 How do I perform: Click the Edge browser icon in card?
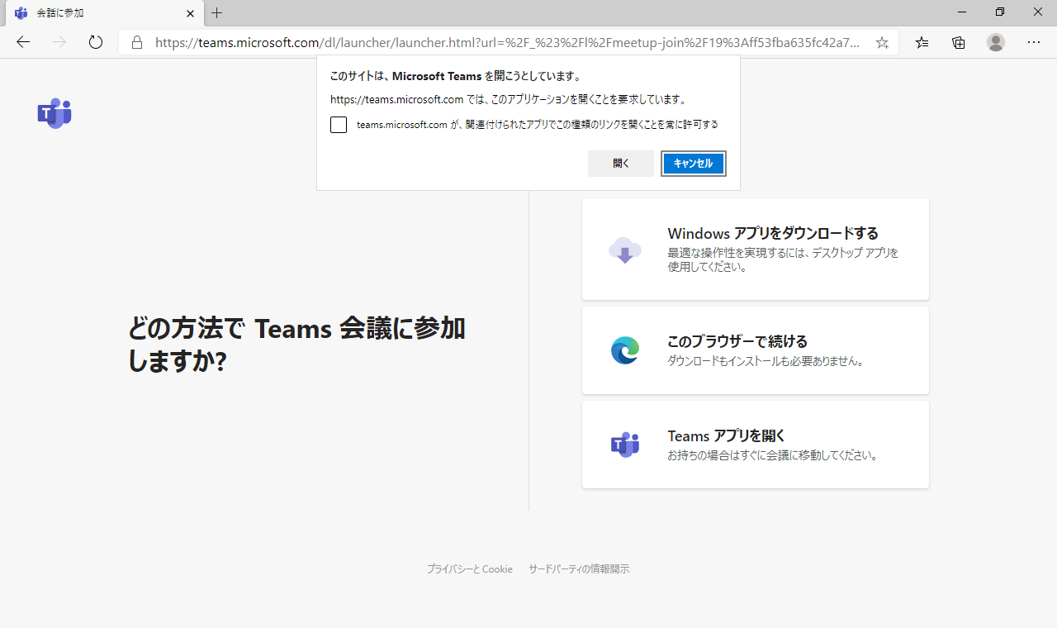pos(625,350)
